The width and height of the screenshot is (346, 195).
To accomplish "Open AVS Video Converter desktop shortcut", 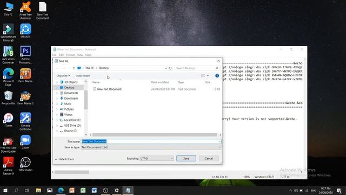I will [x=9, y=55].
